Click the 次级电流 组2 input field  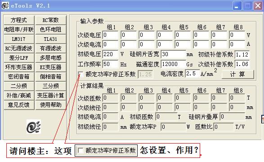129,44
